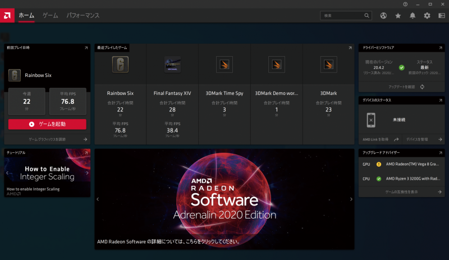Image resolution: width=449 pixels, height=260 pixels.
Task: Click the AMD Link share arrow icon
Action: click(x=396, y=139)
